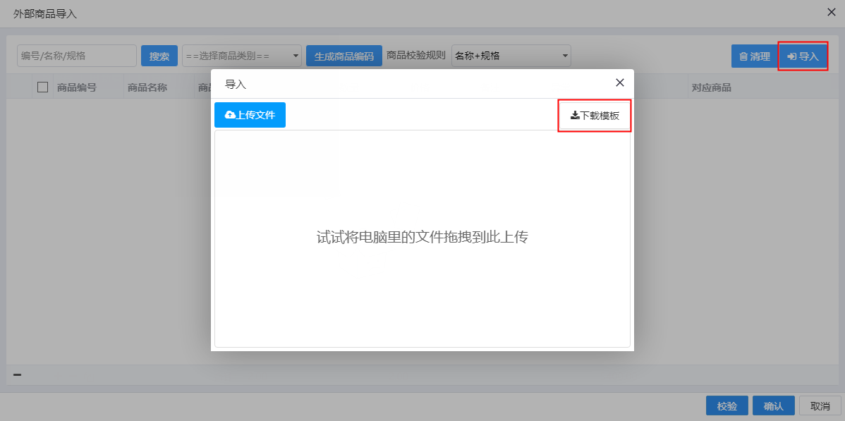This screenshot has height=421, width=845.
Task: Click the download icon beside 下载模板
Action: pos(573,115)
